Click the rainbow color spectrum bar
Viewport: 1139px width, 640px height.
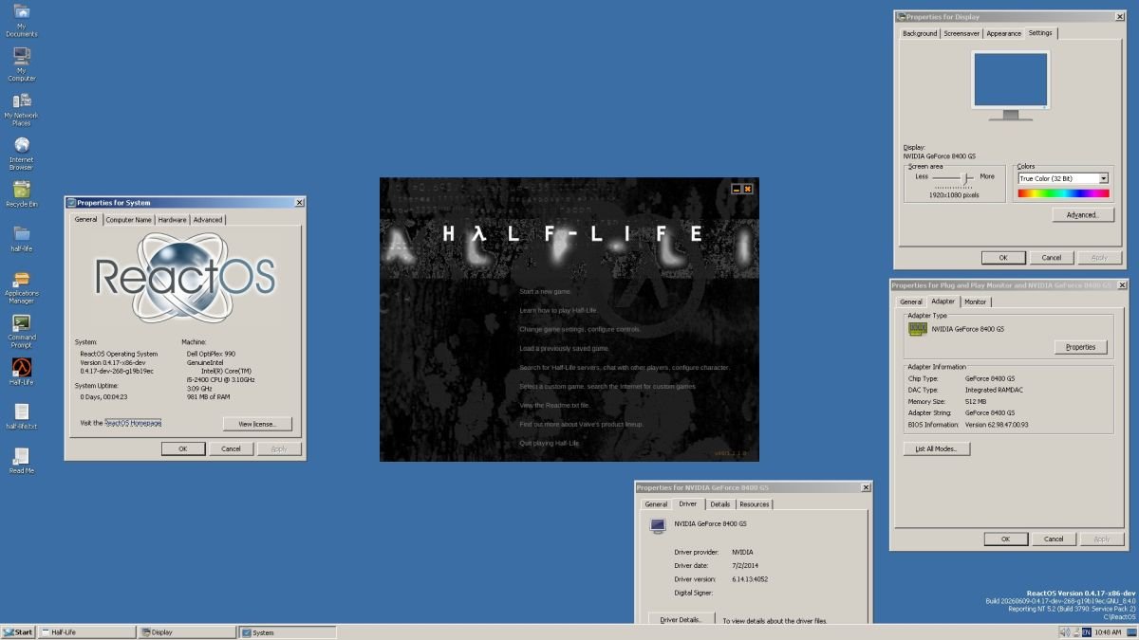pyautogui.click(x=1063, y=193)
